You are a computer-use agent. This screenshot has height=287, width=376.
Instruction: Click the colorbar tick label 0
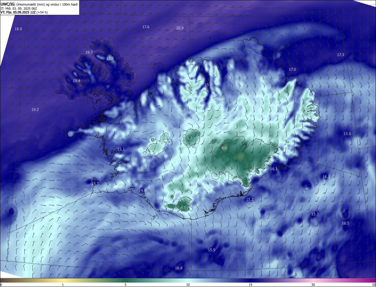[x=1, y=285]
